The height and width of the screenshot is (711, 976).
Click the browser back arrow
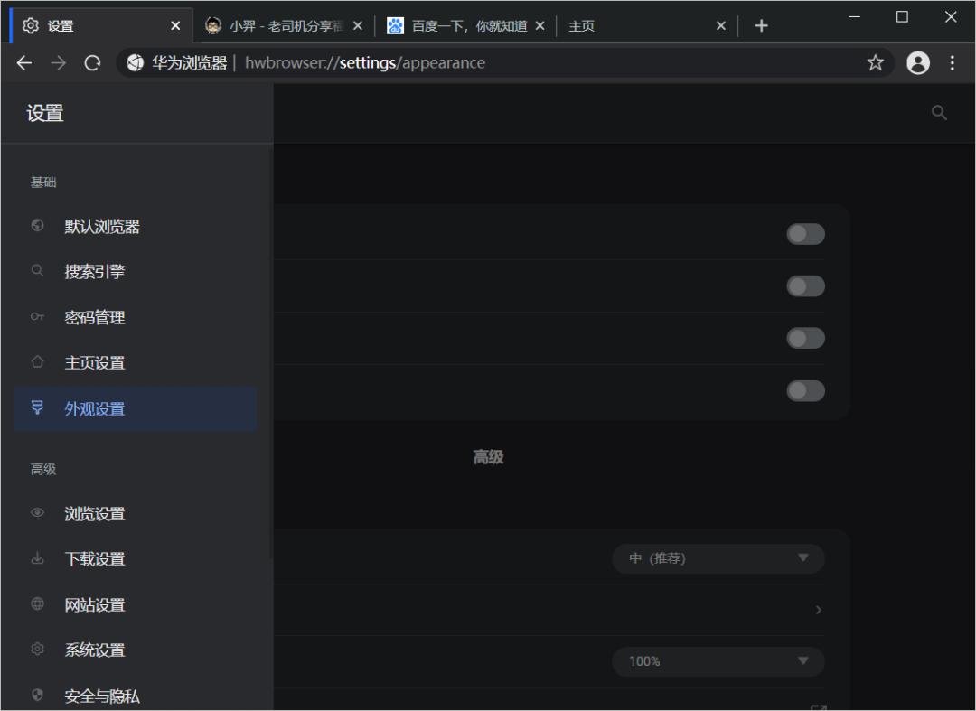coord(24,63)
